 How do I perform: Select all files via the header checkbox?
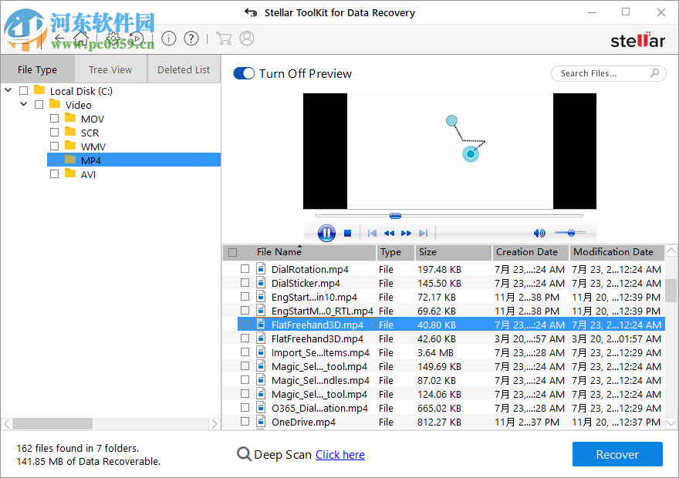[232, 252]
